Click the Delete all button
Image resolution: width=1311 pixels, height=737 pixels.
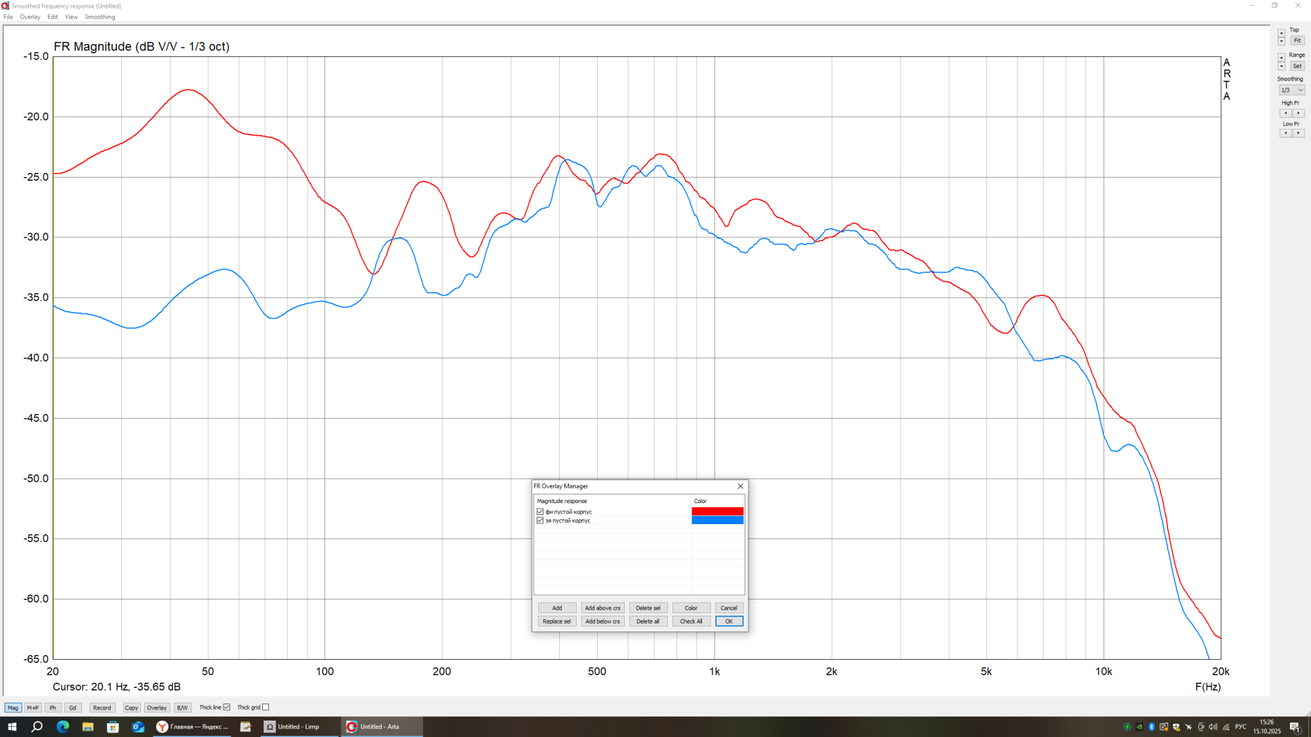pos(648,621)
